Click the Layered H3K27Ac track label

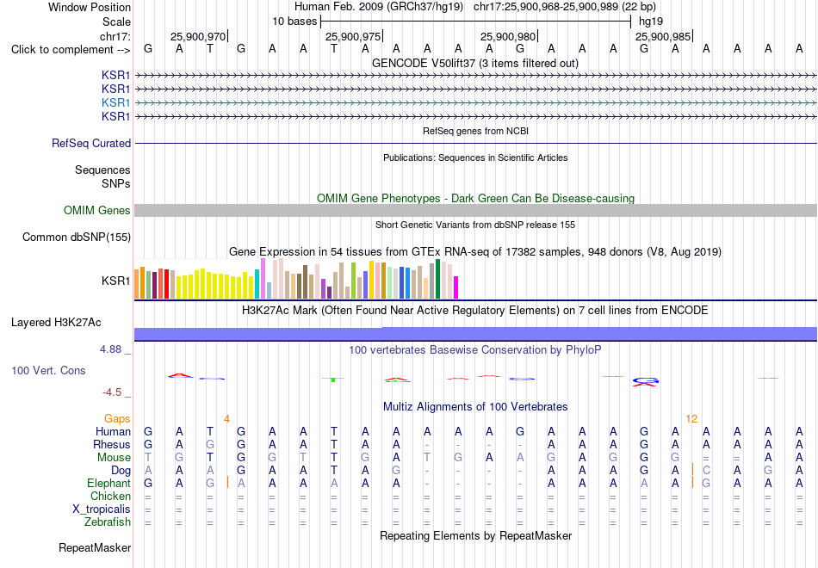56,323
